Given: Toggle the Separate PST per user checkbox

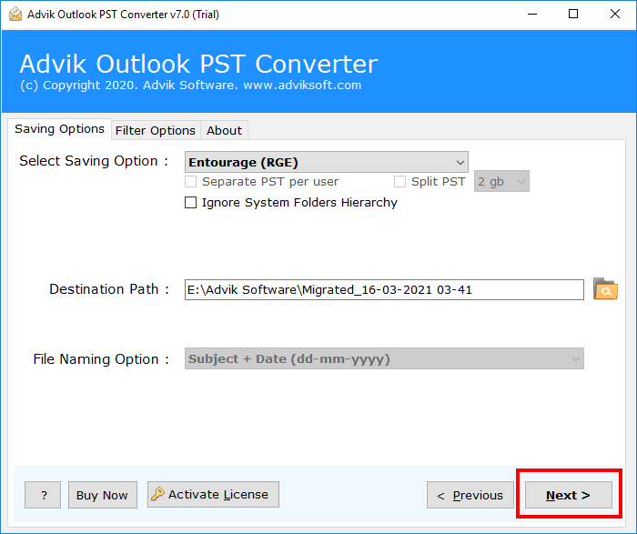Looking at the screenshot, I should [x=190, y=182].
